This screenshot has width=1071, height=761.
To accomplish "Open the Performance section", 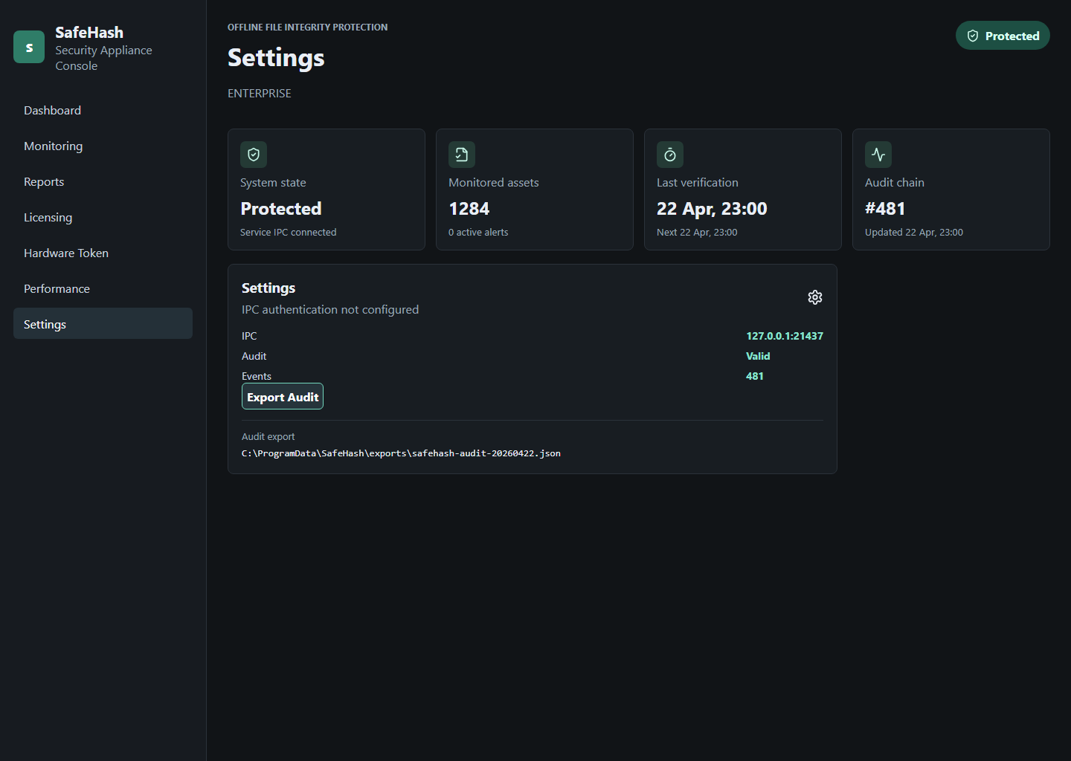I will pos(57,288).
